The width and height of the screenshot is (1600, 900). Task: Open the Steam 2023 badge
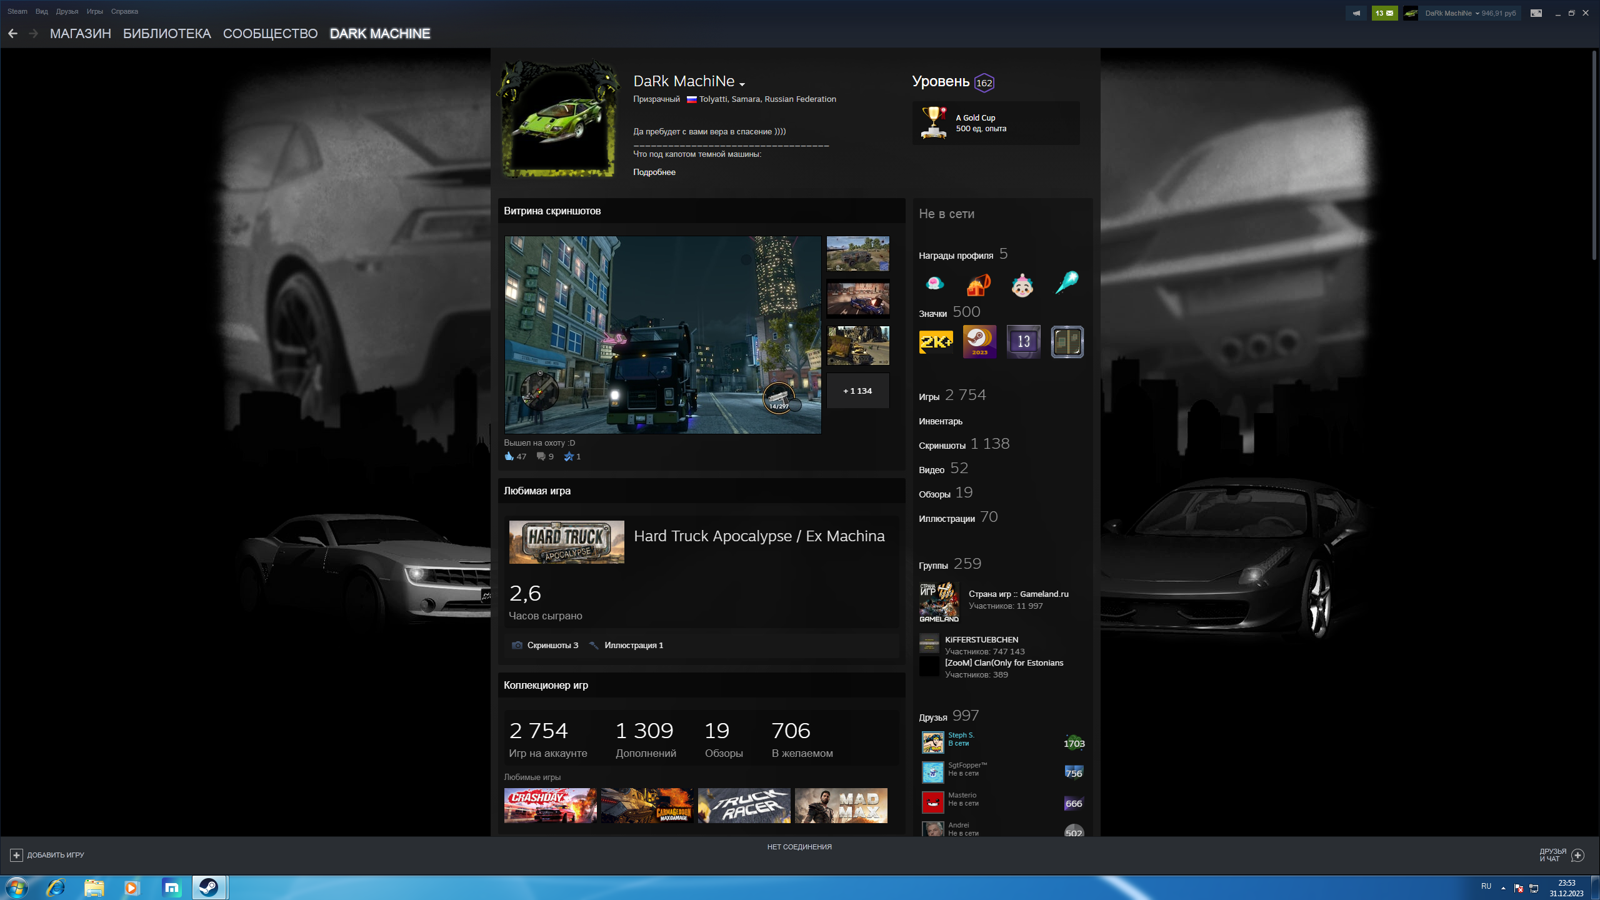click(x=979, y=342)
